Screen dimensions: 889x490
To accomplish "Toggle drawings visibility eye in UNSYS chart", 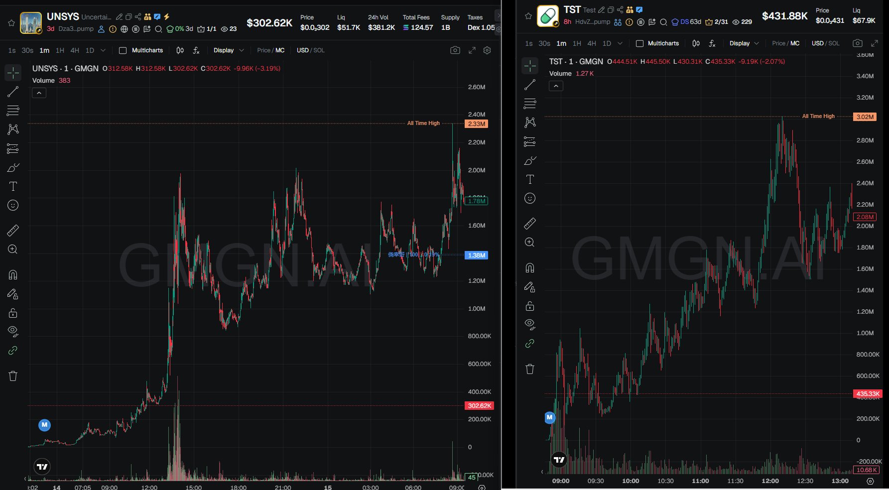I will [x=13, y=331].
